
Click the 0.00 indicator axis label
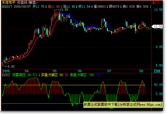pos(159,94)
